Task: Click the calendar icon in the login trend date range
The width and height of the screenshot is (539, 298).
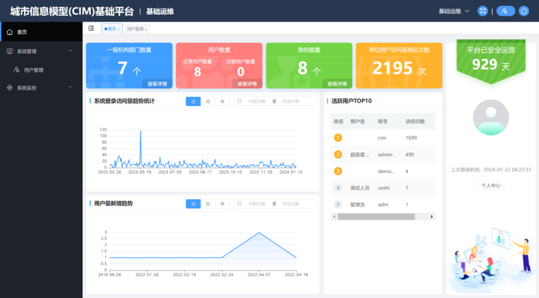Action: click(x=240, y=101)
